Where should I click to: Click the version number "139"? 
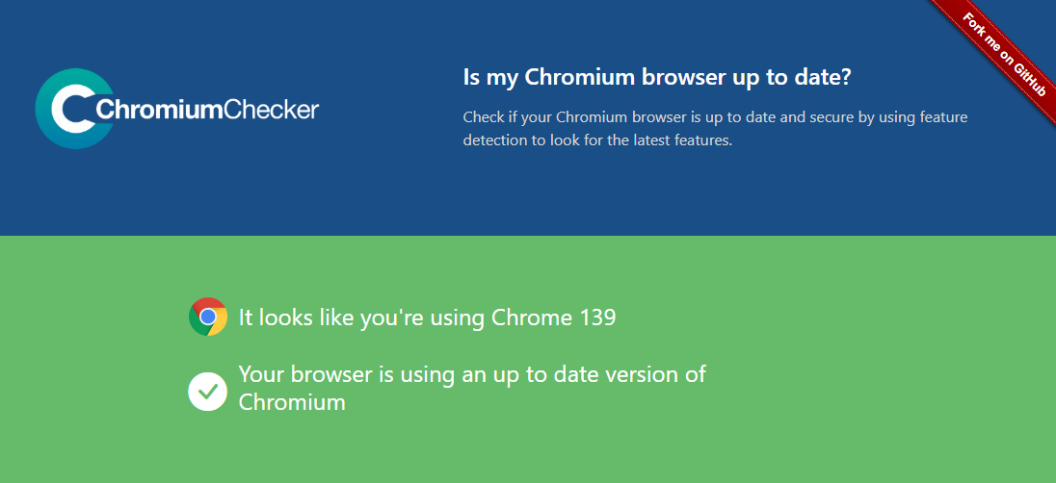pyautogui.click(x=597, y=317)
